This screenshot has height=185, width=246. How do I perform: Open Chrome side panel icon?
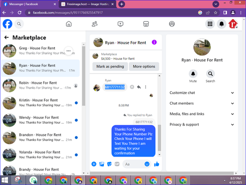pos(225,13)
